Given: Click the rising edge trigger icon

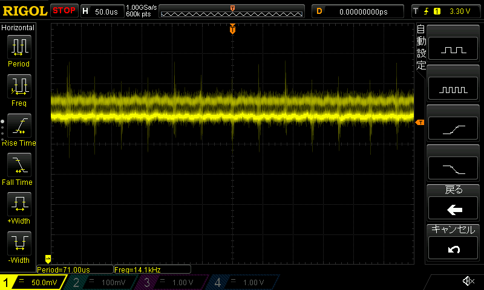Looking at the screenshot, I should point(426,11).
